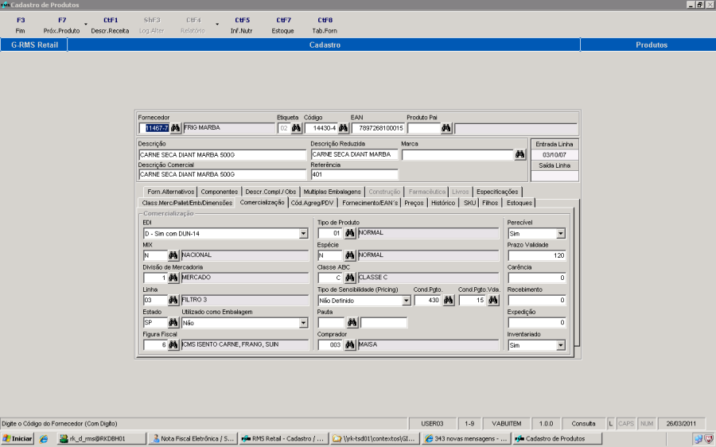Click the Comprador lookup binoculars
The height and width of the screenshot is (447, 716).
click(x=349, y=345)
